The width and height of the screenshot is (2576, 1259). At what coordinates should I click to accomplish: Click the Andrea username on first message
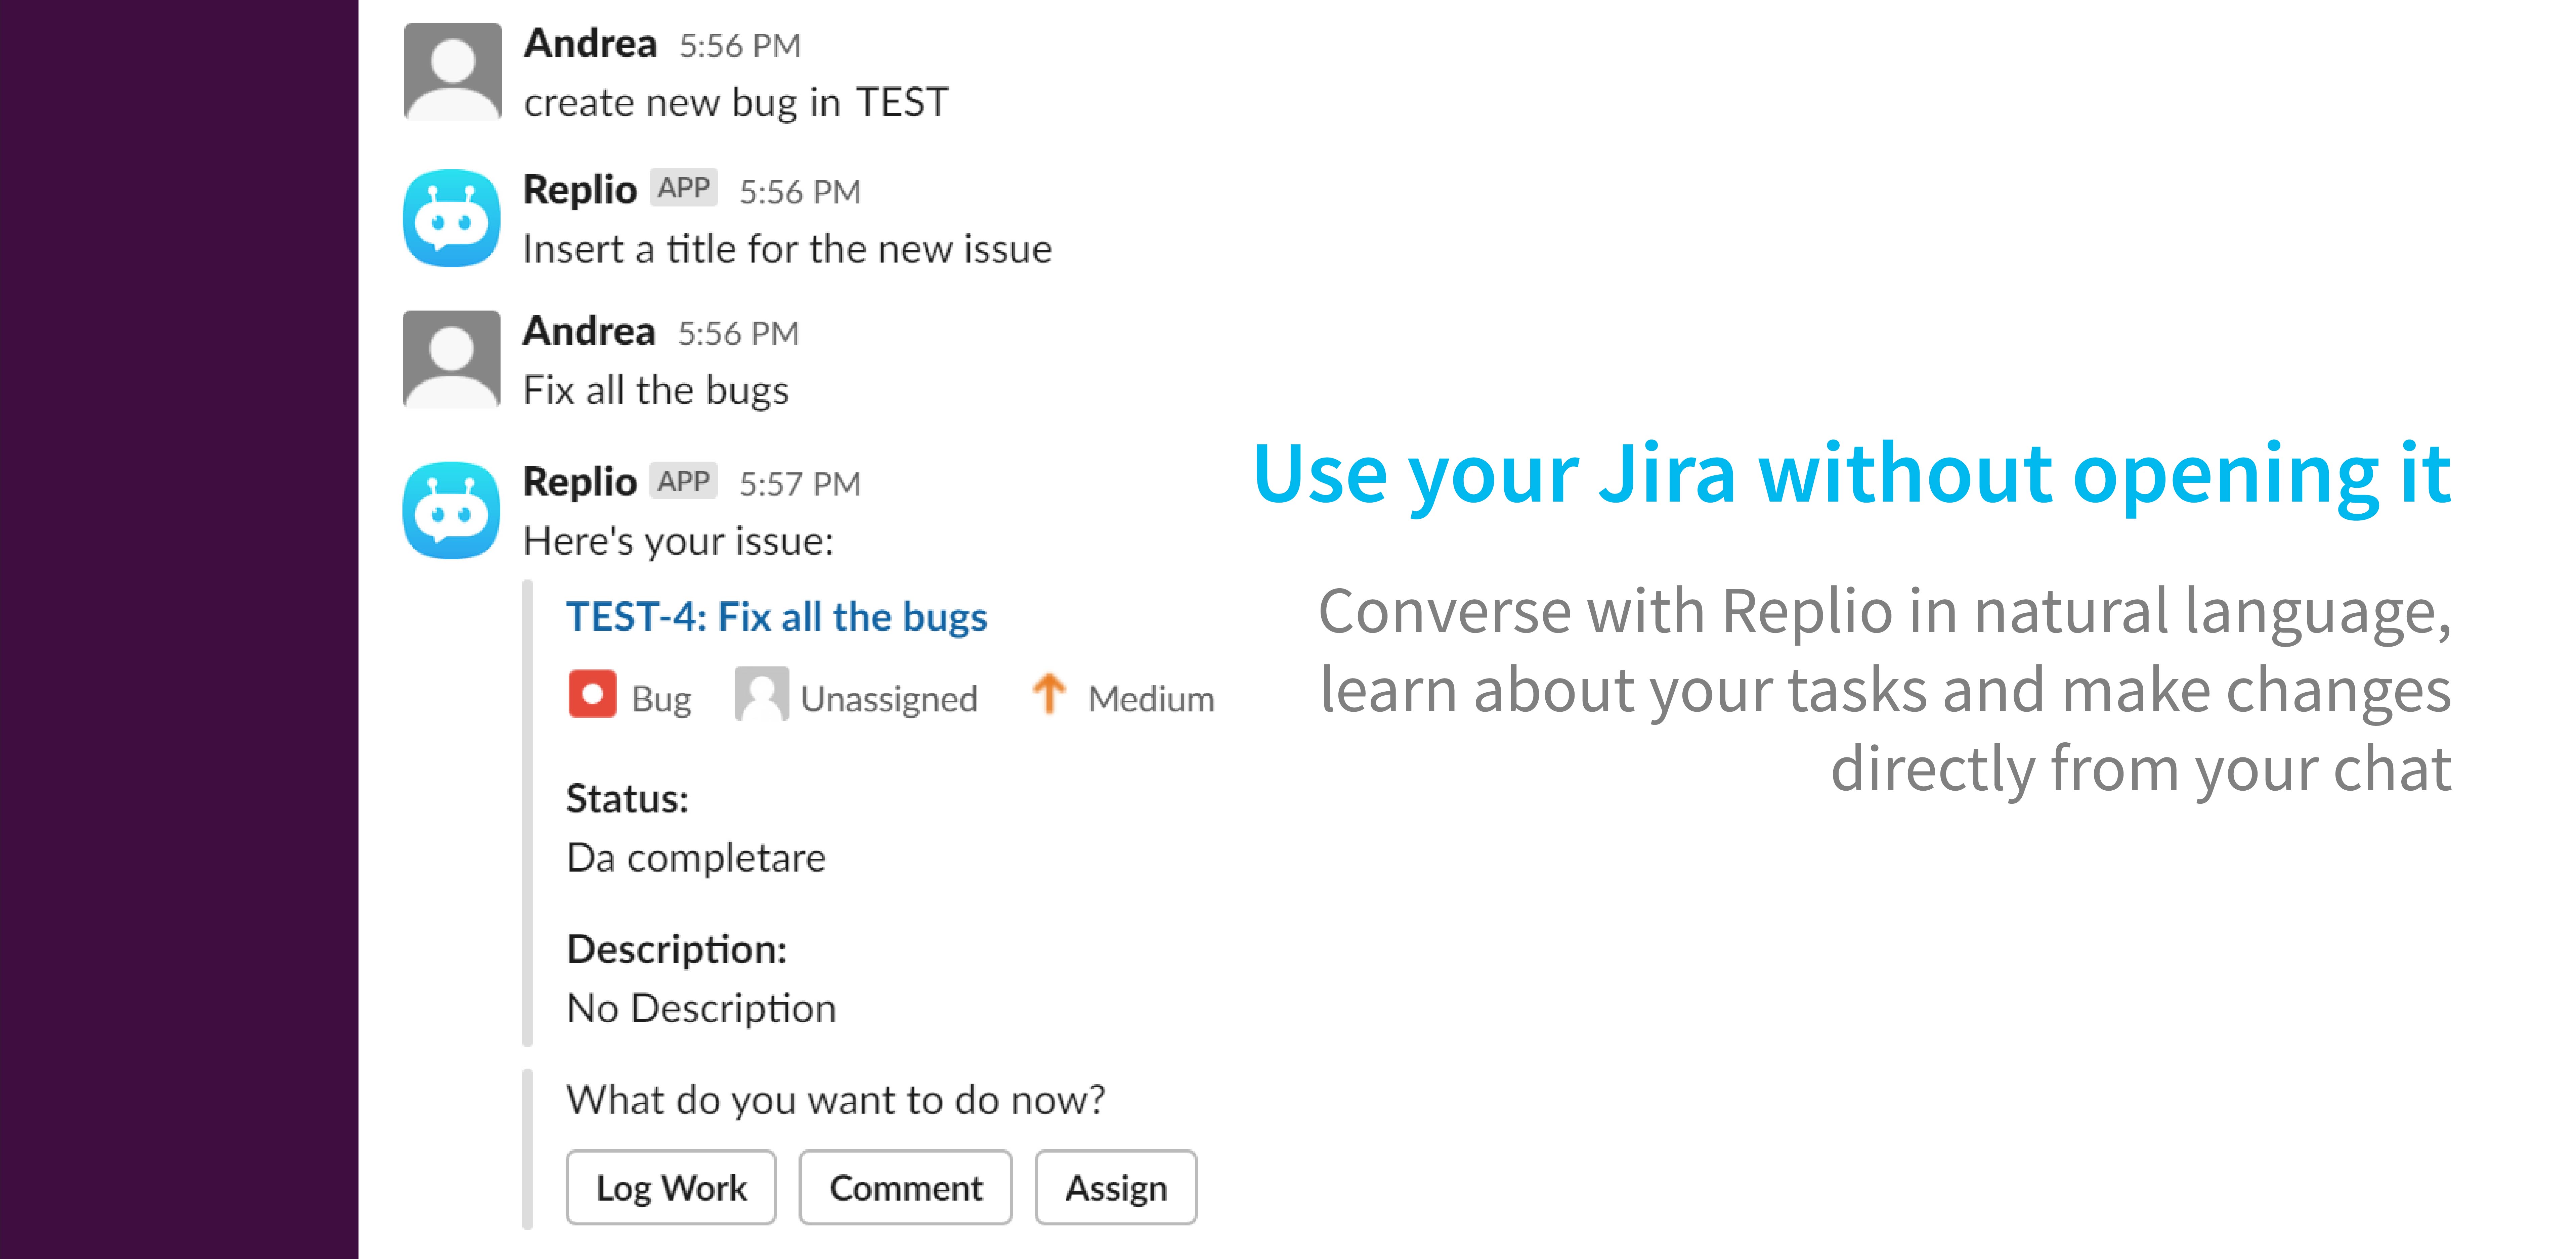(590, 44)
